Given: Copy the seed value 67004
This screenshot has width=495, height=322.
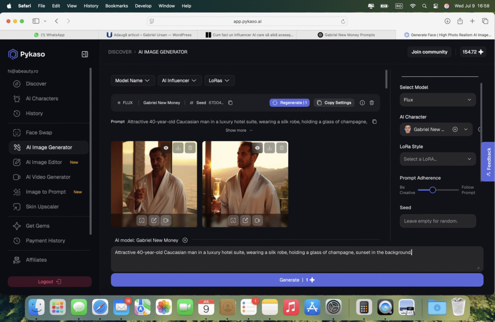Looking at the screenshot, I should pyautogui.click(x=231, y=103).
